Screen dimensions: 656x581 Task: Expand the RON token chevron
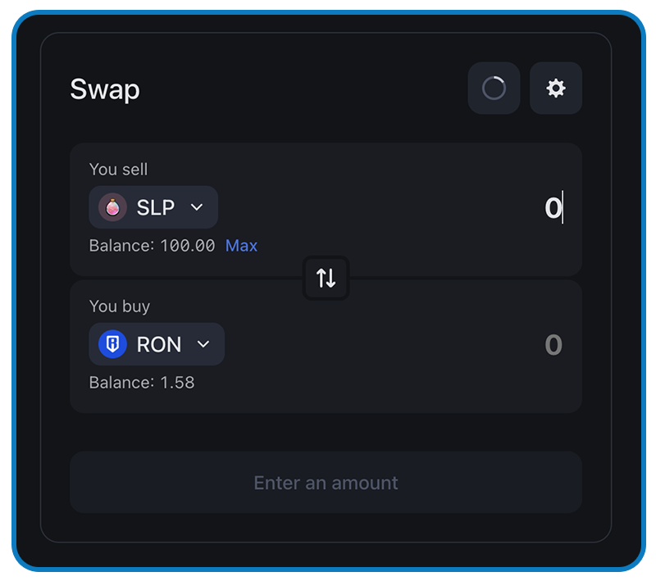(203, 344)
